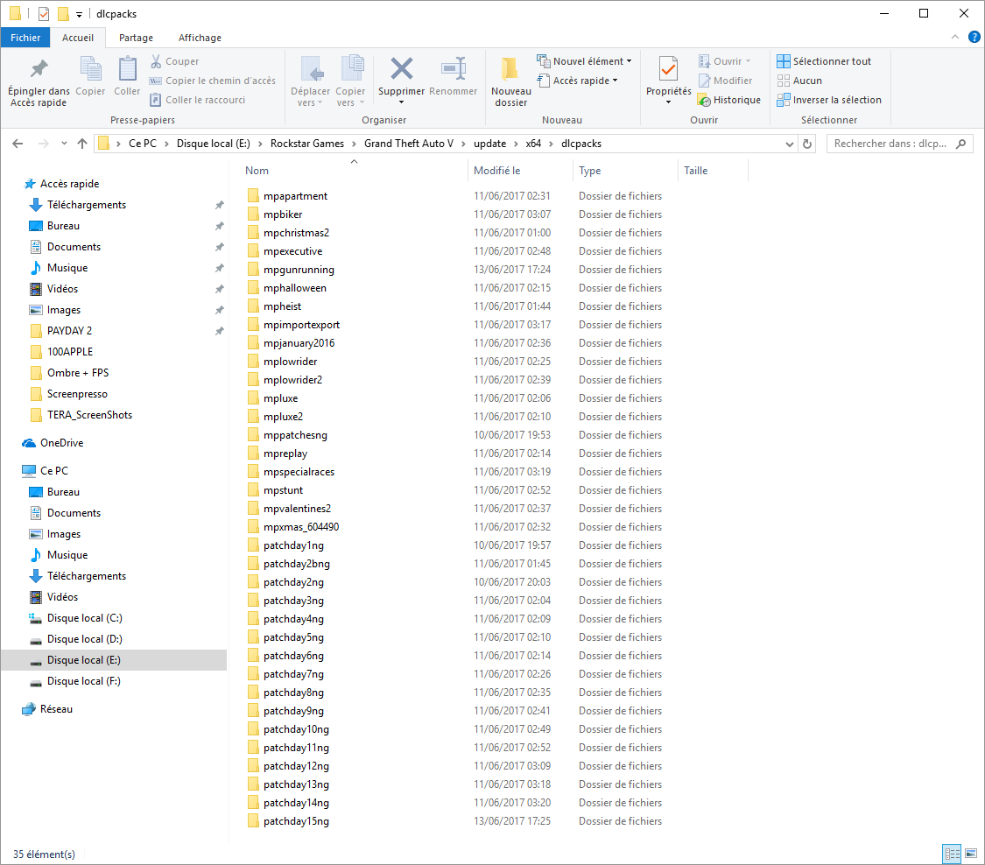Screen dimensions: 985x865
Task: Open Historique in the Ouvrir group
Action: point(729,100)
